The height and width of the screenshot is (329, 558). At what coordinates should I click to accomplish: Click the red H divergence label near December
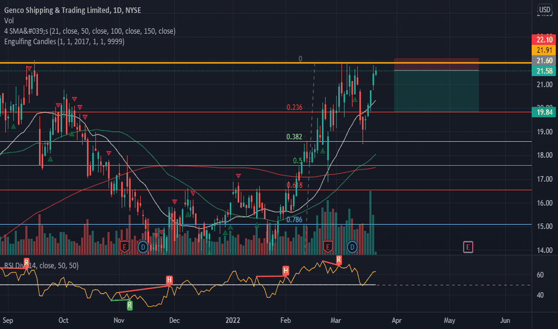(169, 280)
